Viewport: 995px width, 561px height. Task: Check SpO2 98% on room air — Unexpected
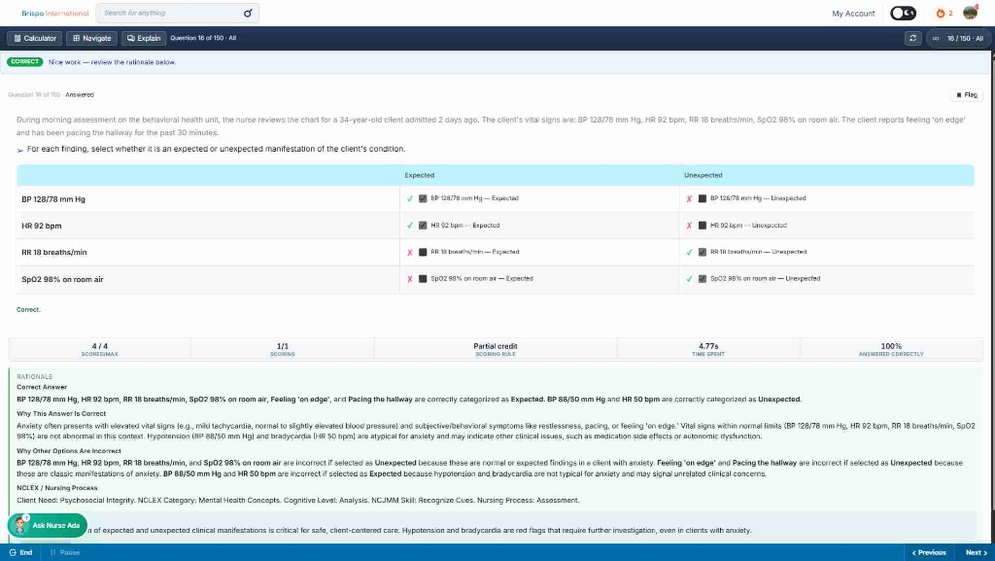(x=702, y=279)
